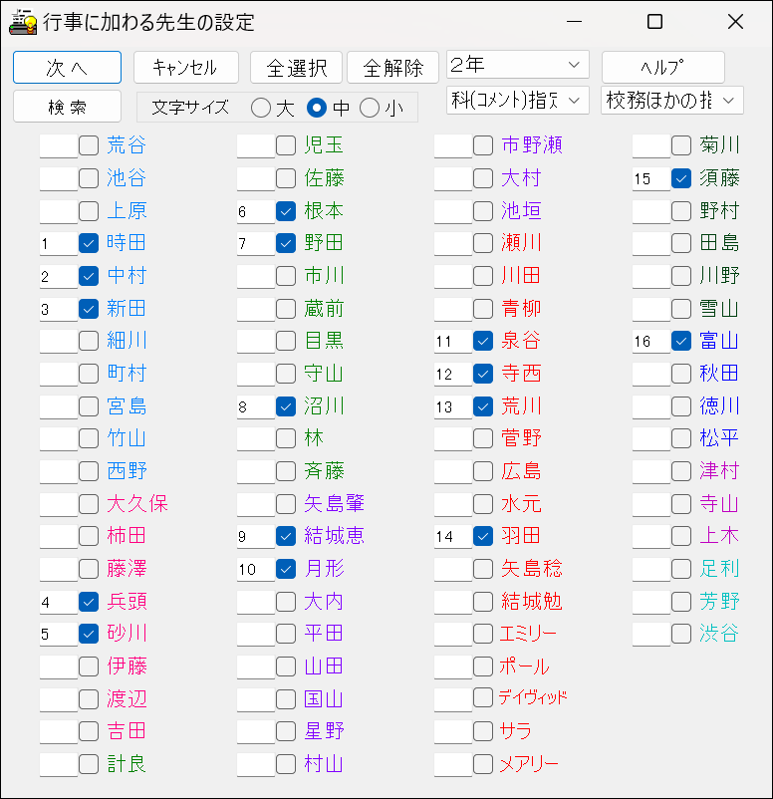Click the teacher name 結城勉
The height and width of the screenshot is (799, 773).
[x=532, y=602]
